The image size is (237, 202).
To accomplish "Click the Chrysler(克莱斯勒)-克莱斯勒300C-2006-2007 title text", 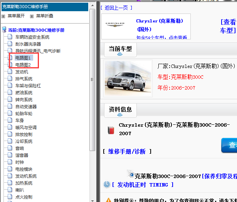I will [x=174, y=129].
